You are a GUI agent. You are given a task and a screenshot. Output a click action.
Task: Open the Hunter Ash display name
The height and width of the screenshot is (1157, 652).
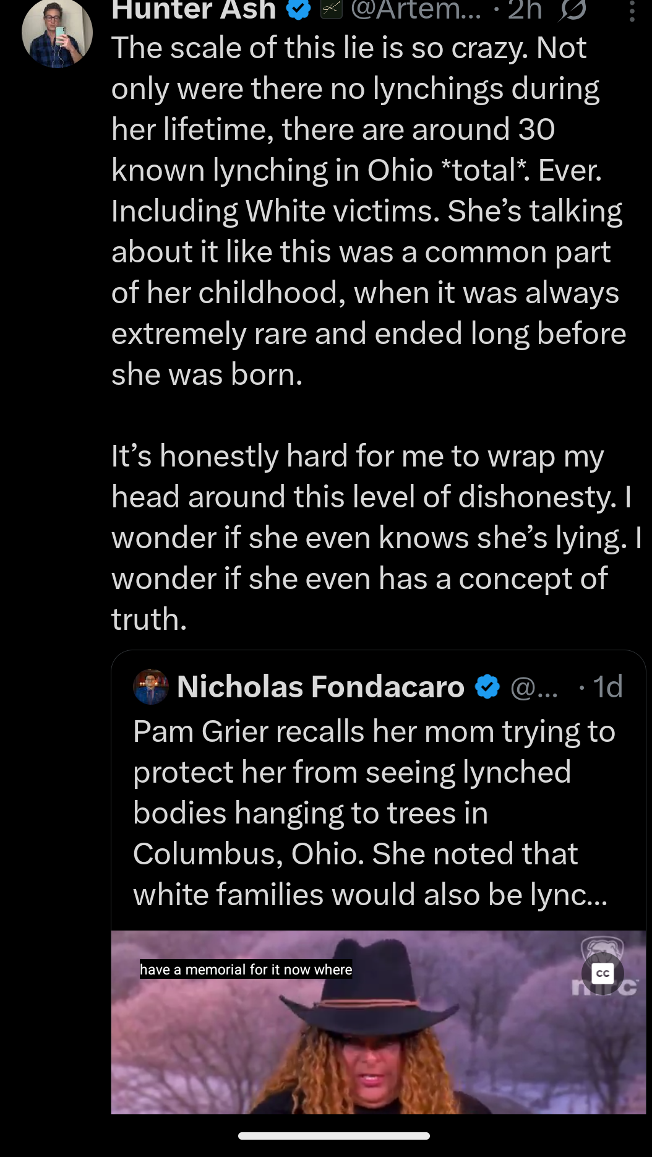click(x=194, y=10)
